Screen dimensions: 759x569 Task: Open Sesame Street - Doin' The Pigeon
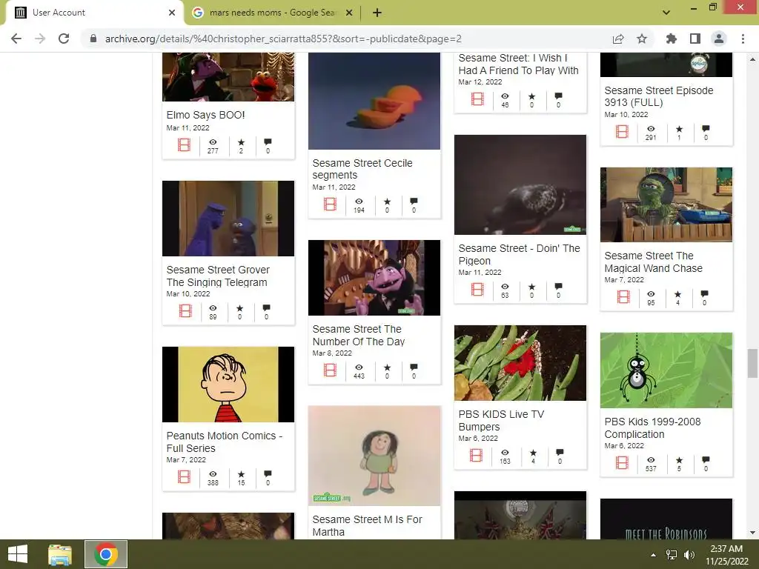point(519,255)
